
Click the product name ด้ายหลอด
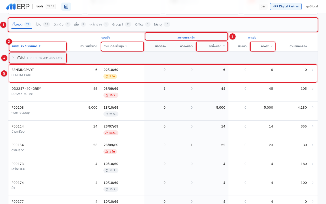click(18, 150)
